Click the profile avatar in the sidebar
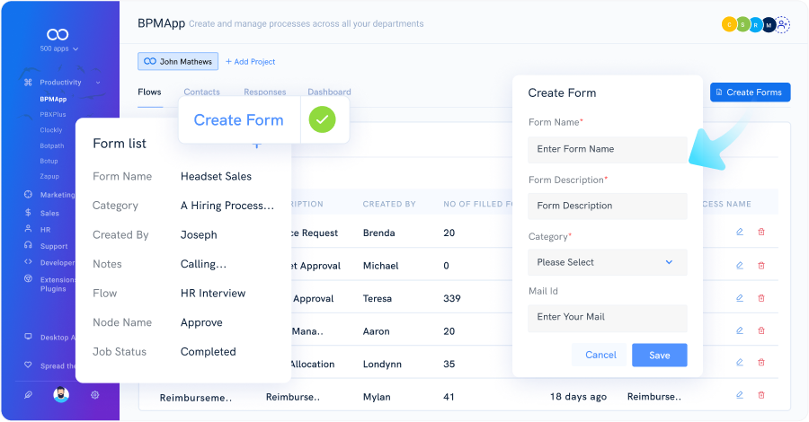Screen dimensions: 809x422 point(61,395)
